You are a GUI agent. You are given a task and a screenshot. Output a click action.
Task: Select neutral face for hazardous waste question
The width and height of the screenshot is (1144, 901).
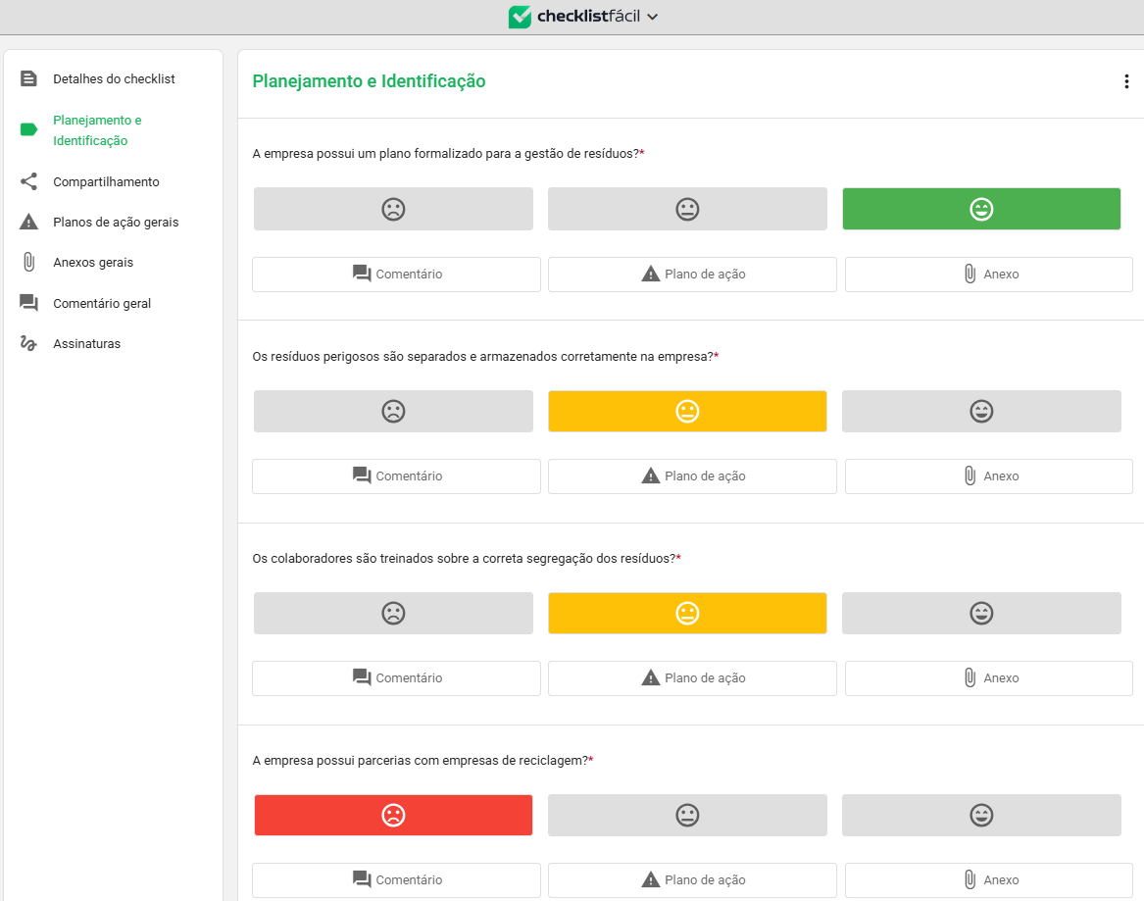coord(687,411)
